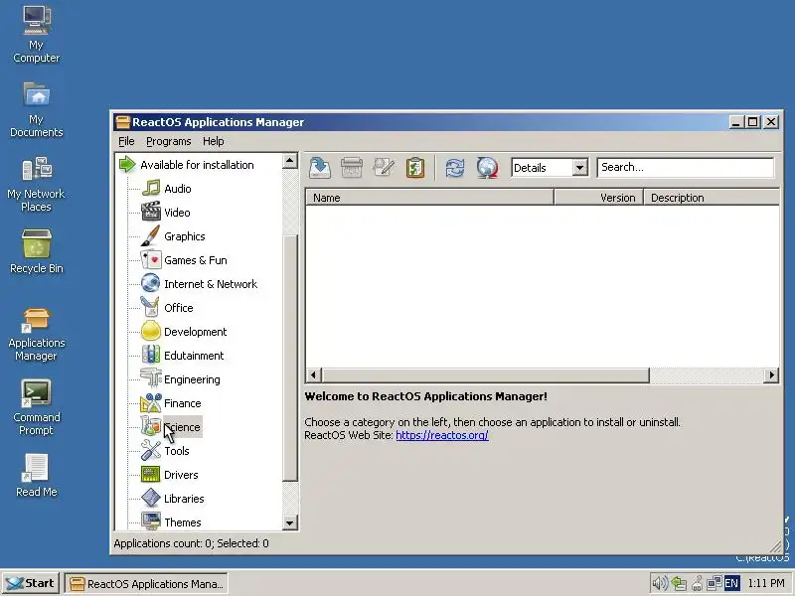
Task: Click the Modify toolbar icon with pencil
Action: pyautogui.click(x=383, y=168)
